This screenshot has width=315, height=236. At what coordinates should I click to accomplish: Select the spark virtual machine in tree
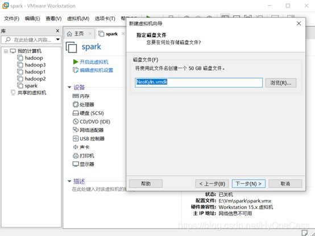(31, 86)
